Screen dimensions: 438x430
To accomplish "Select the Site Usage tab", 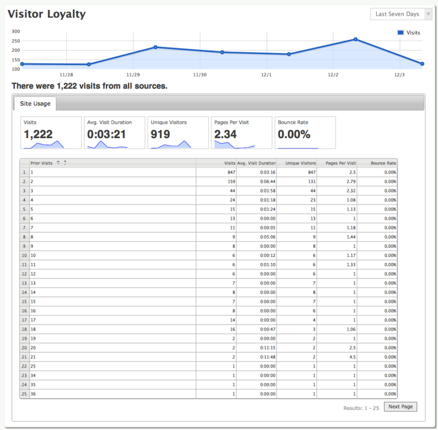I will pos(35,104).
